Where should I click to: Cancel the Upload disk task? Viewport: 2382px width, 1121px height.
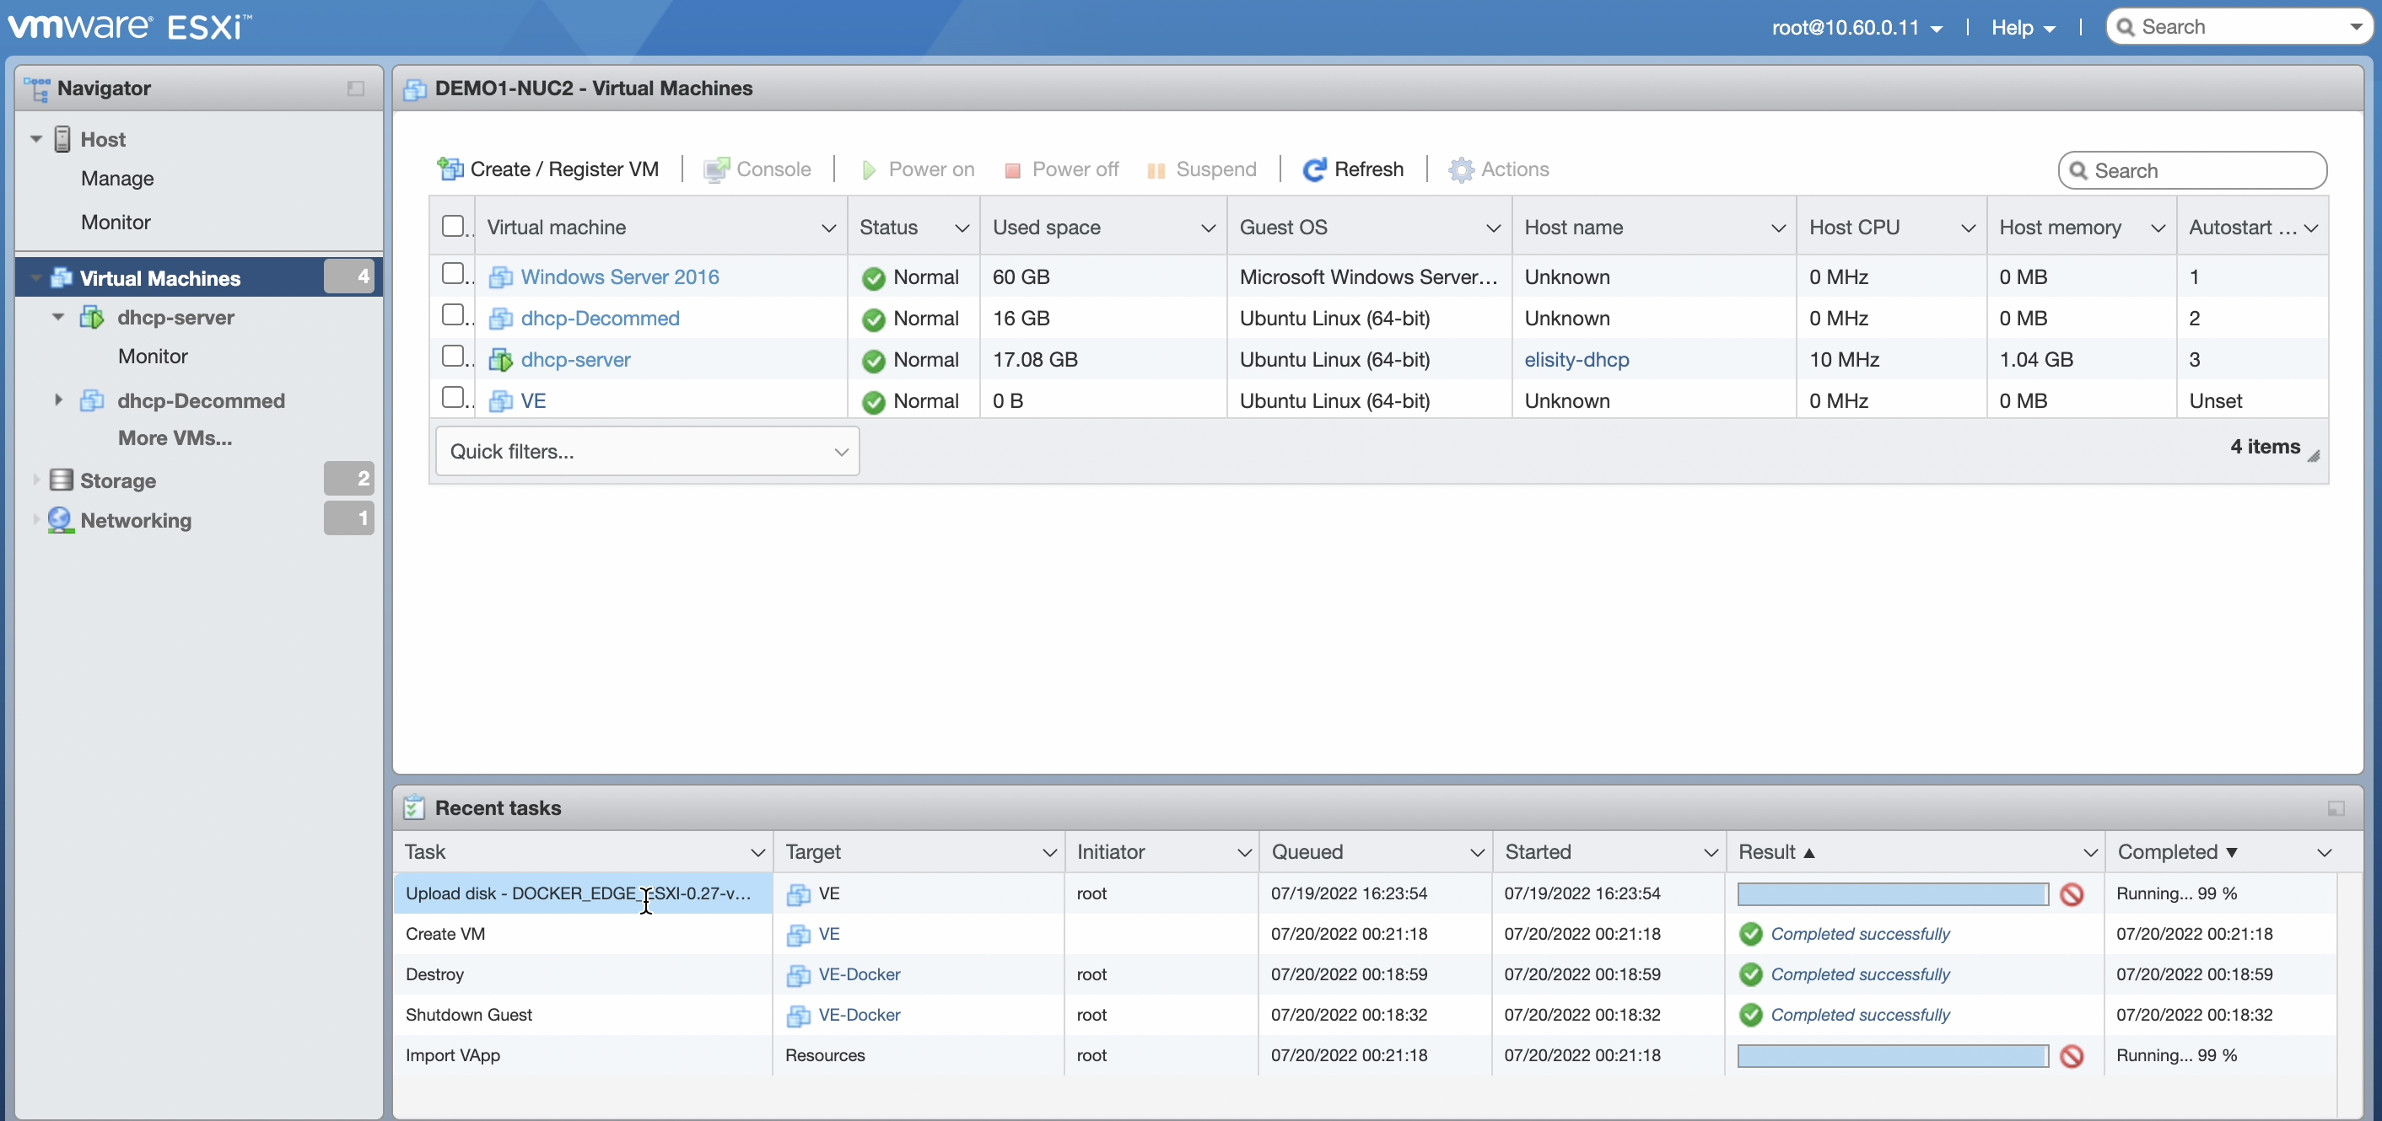(x=2072, y=894)
